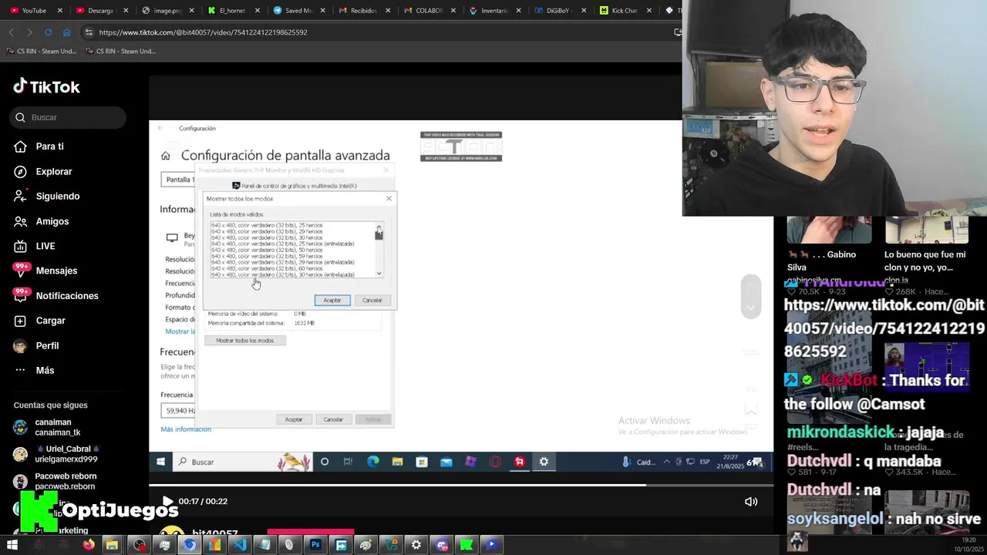This screenshot has width=987, height=555.
Task: Close the YouTube tab
Action: pyautogui.click(x=60, y=11)
